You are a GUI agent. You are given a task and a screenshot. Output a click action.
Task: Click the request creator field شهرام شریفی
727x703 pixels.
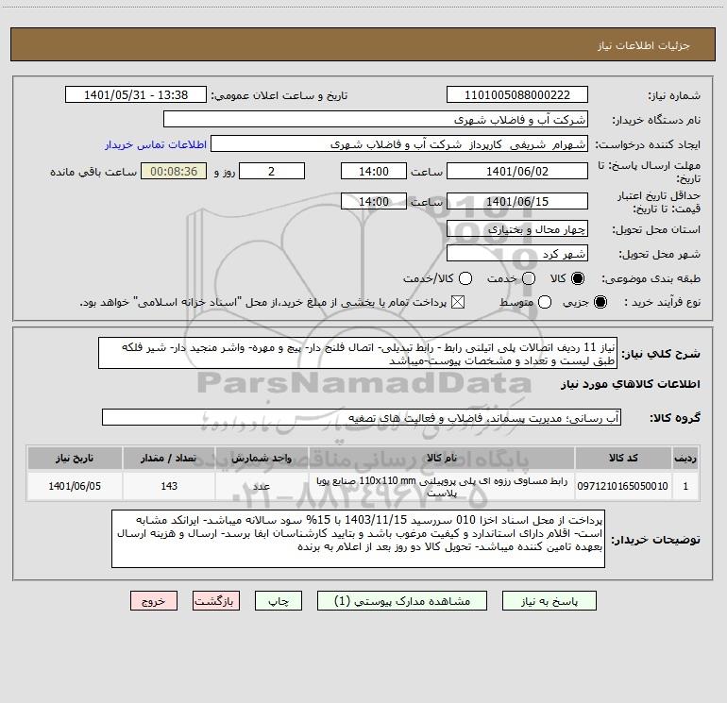click(399, 144)
